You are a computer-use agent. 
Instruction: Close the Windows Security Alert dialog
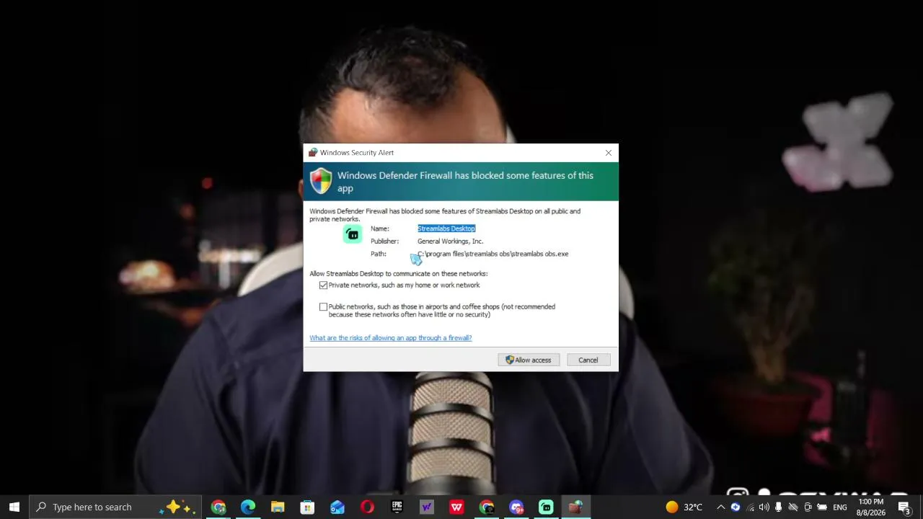pos(609,153)
